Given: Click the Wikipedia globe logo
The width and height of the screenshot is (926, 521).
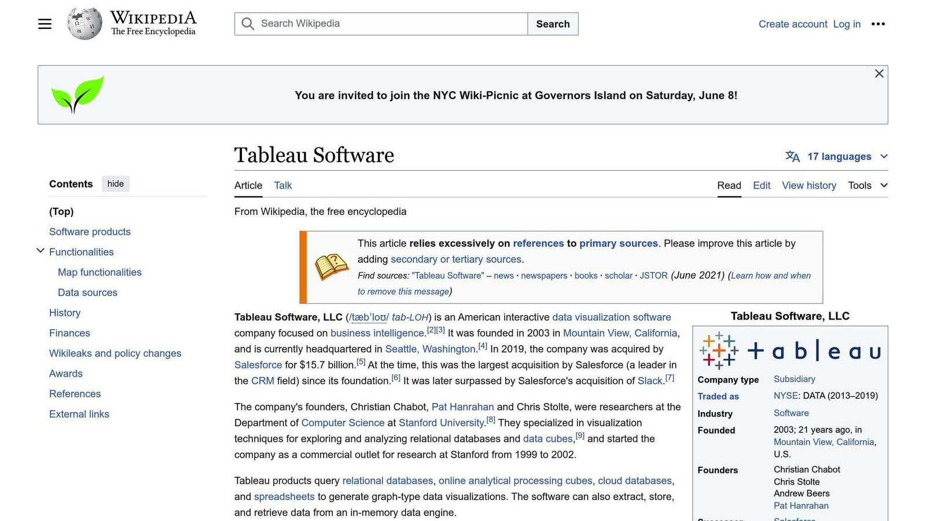Looking at the screenshot, I should tap(84, 24).
